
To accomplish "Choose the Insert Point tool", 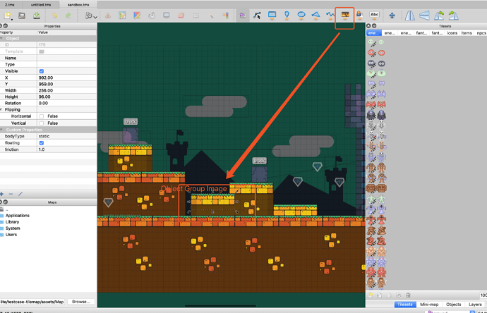I will [x=287, y=16].
